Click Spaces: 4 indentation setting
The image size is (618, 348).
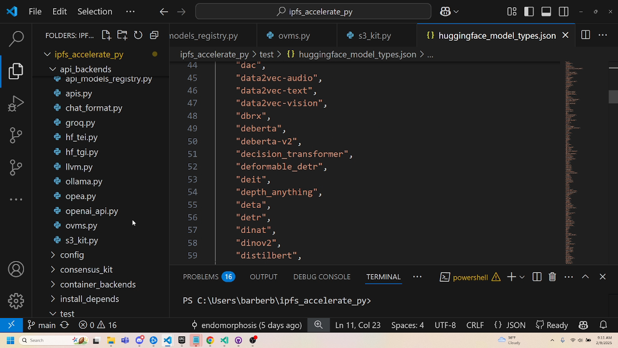point(407,325)
